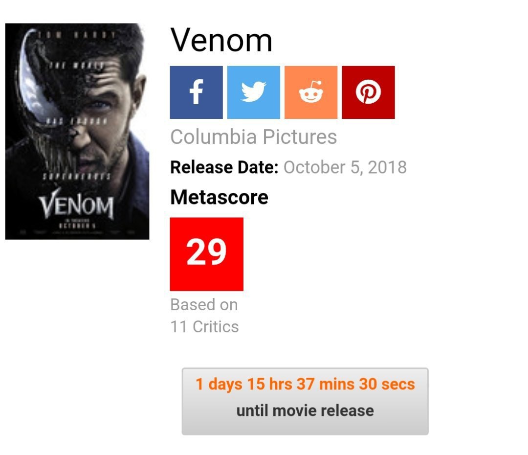Tweet this movie via the Twitter icon
The image size is (528, 455).
[x=253, y=92]
